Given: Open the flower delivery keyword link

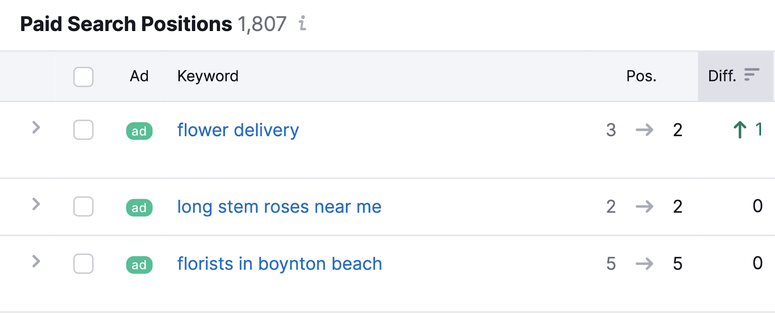Looking at the screenshot, I should 238,130.
